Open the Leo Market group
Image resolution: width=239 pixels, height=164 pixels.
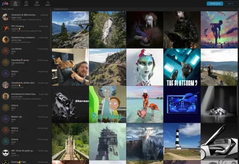click(25, 51)
